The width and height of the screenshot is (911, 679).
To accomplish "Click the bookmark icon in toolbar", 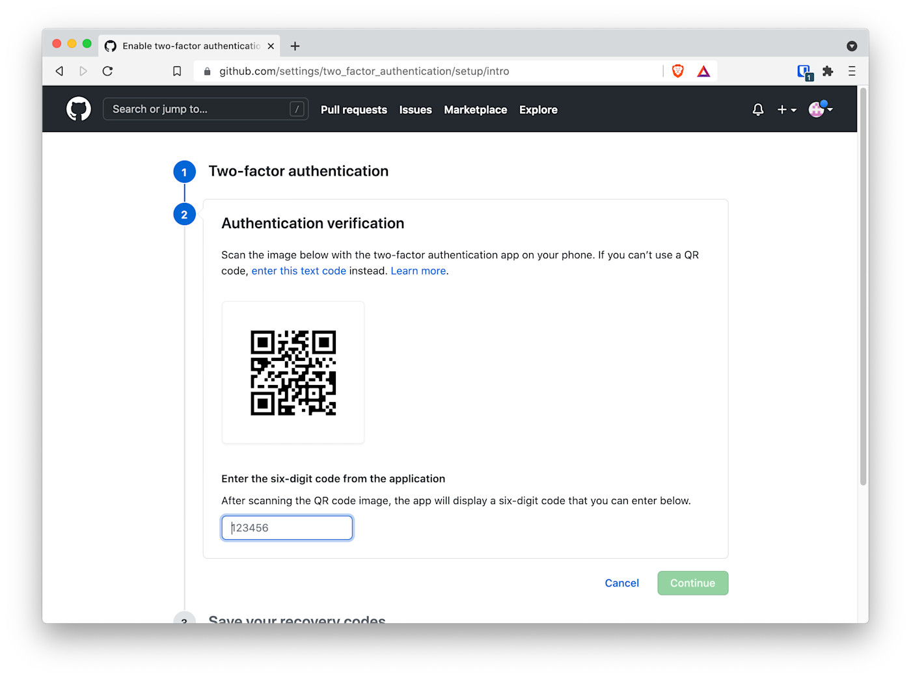I will click(177, 71).
